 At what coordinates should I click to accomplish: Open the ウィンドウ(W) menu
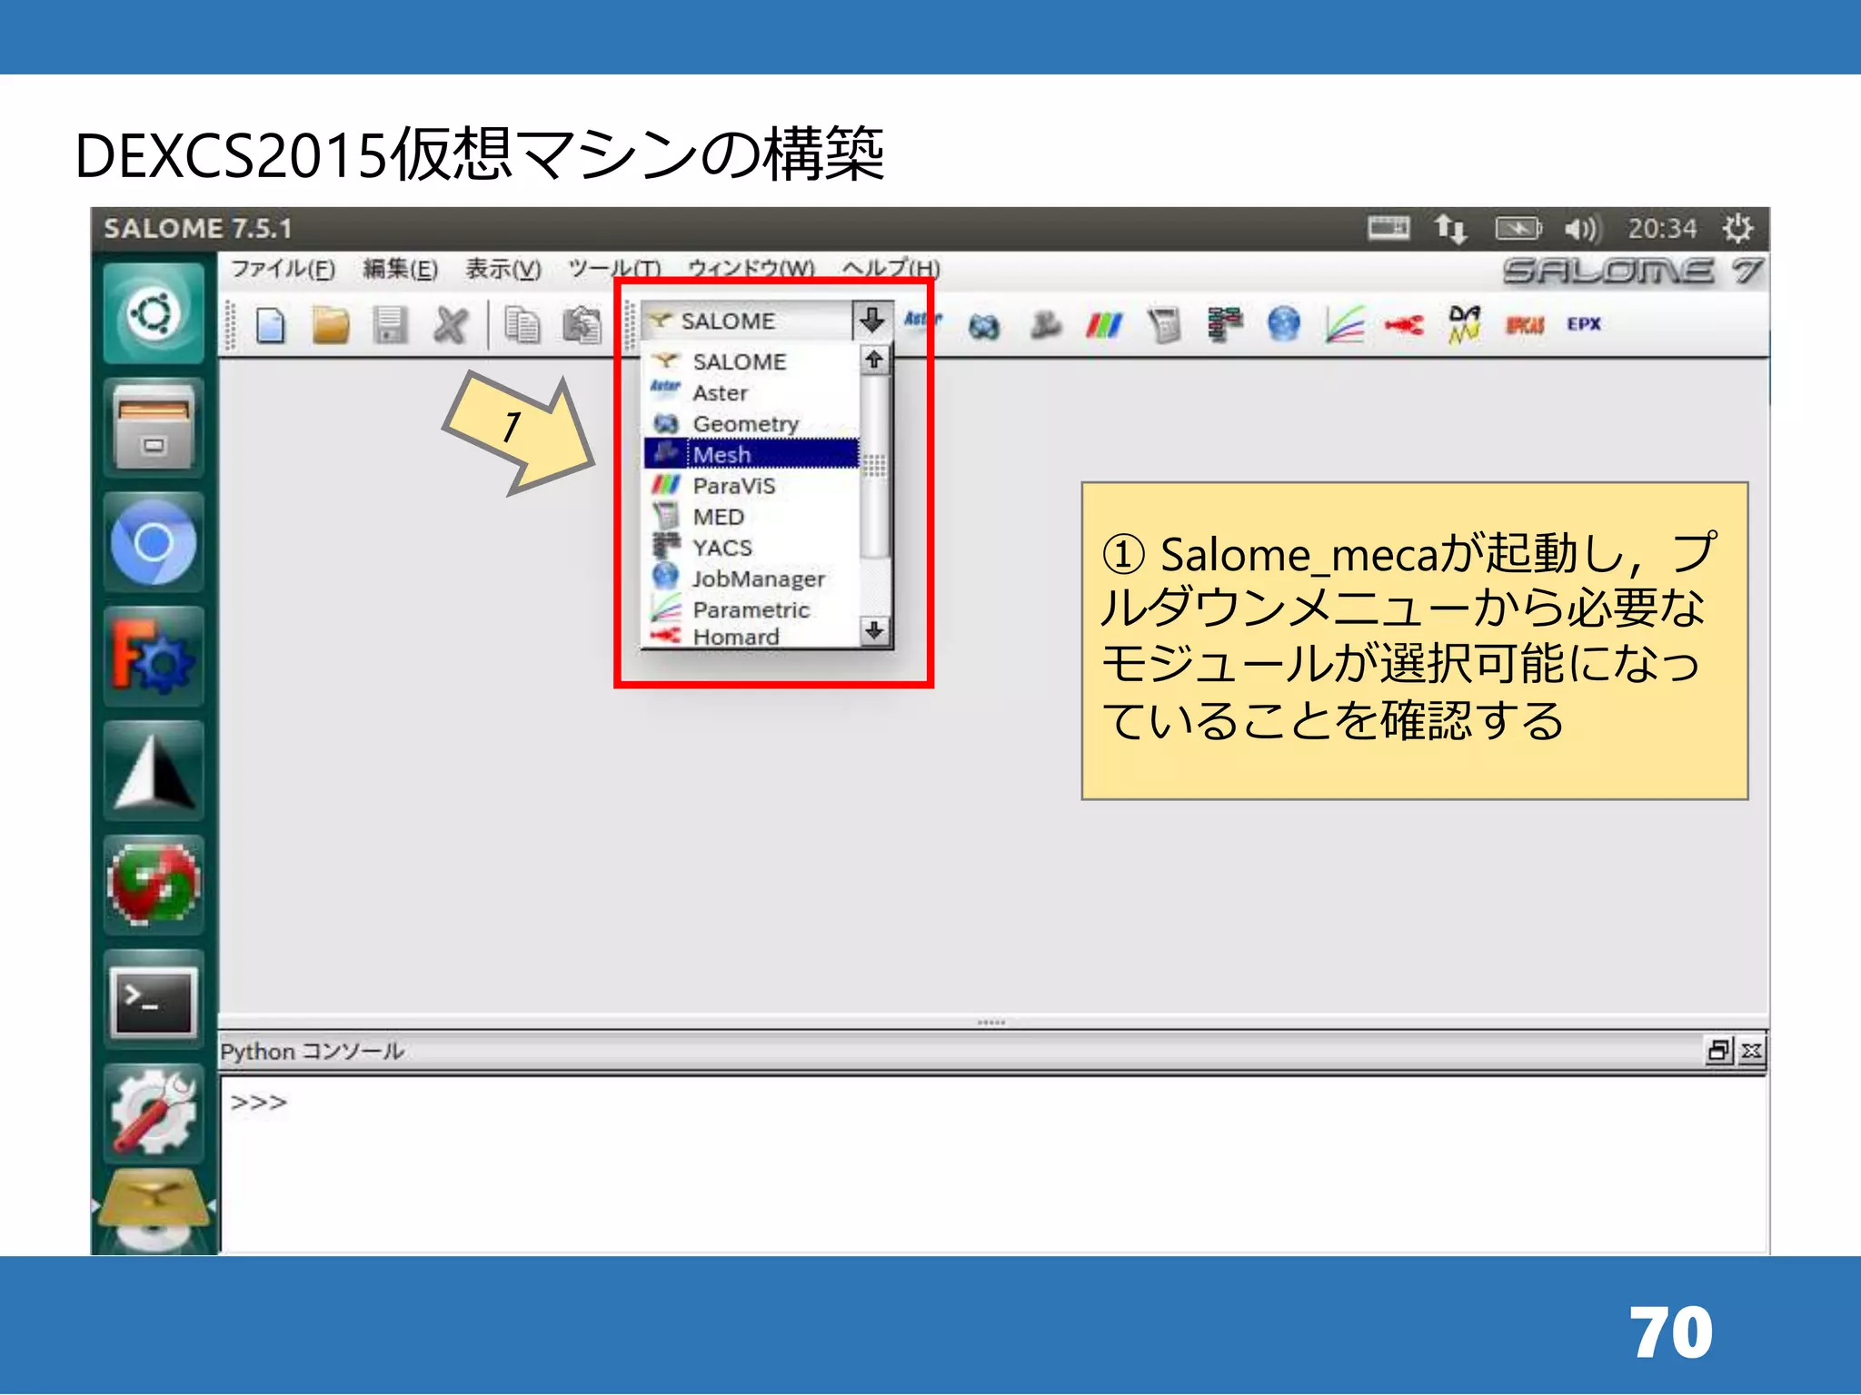click(x=751, y=269)
